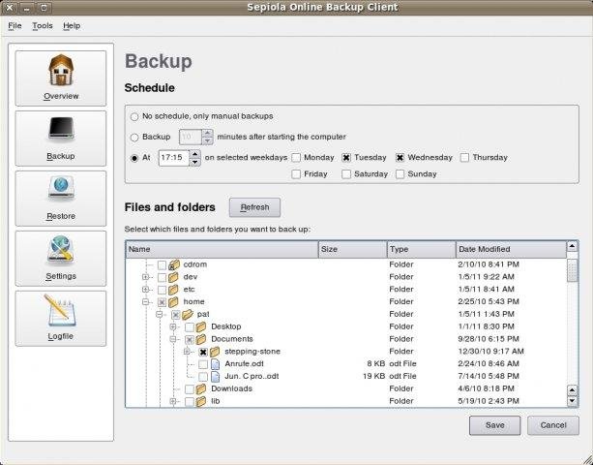
Task: Open the Tools menu
Action: coord(43,26)
